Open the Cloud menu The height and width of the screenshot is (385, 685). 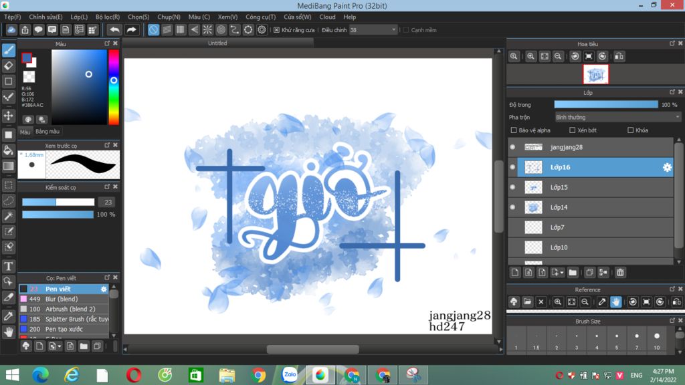click(327, 17)
